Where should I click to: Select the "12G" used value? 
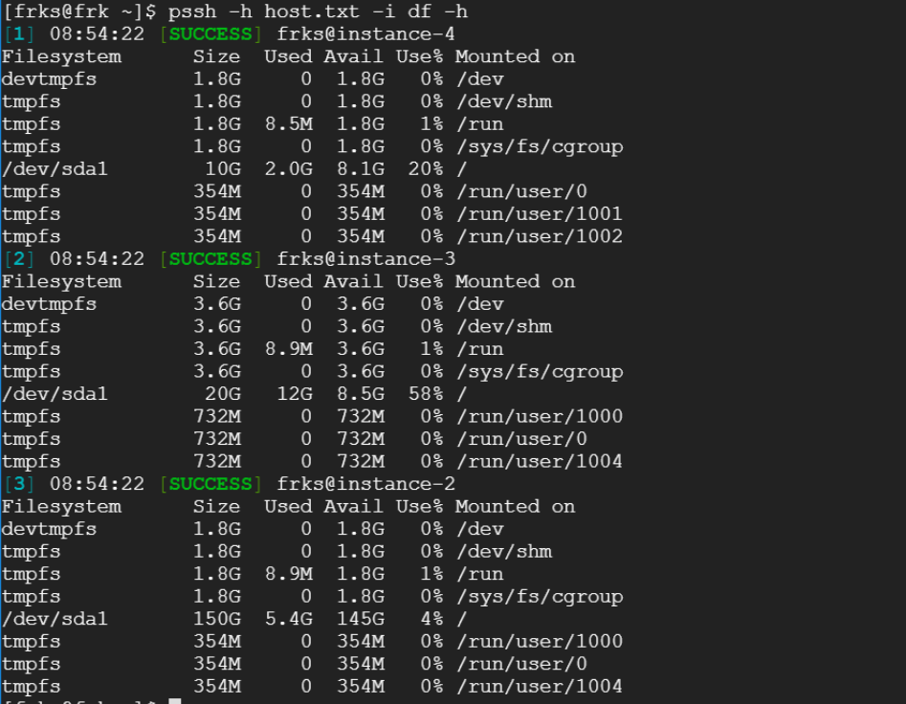(x=295, y=394)
